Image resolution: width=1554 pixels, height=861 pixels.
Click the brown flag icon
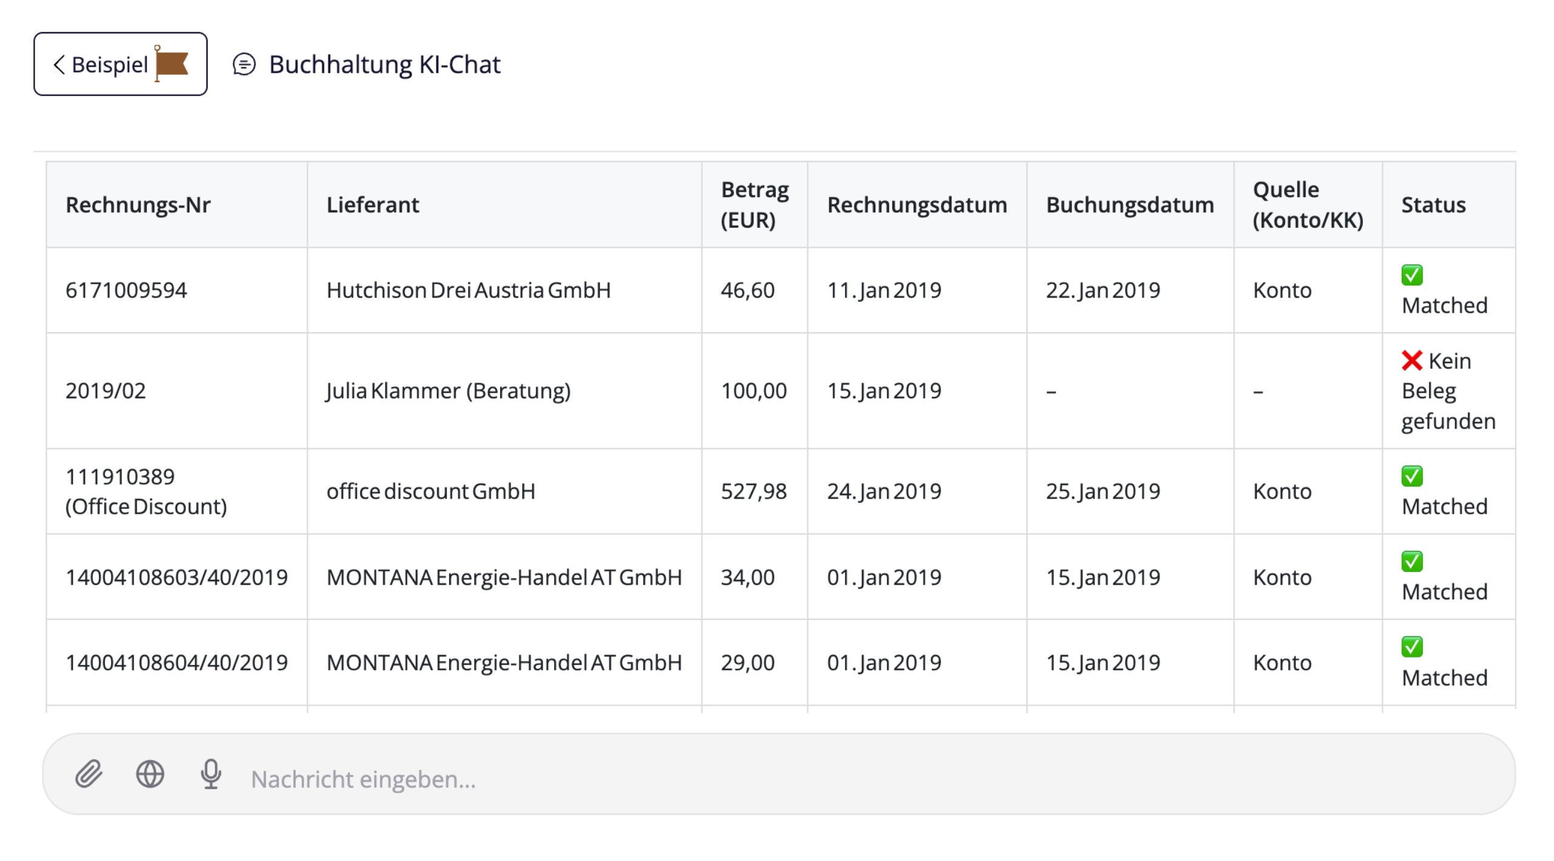click(x=172, y=63)
